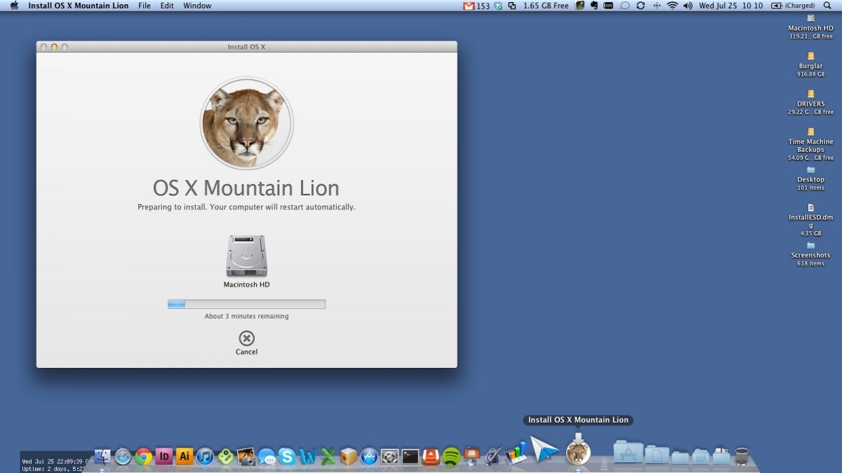Click the '1.65 GB Free' memory indicator

pyautogui.click(x=546, y=6)
